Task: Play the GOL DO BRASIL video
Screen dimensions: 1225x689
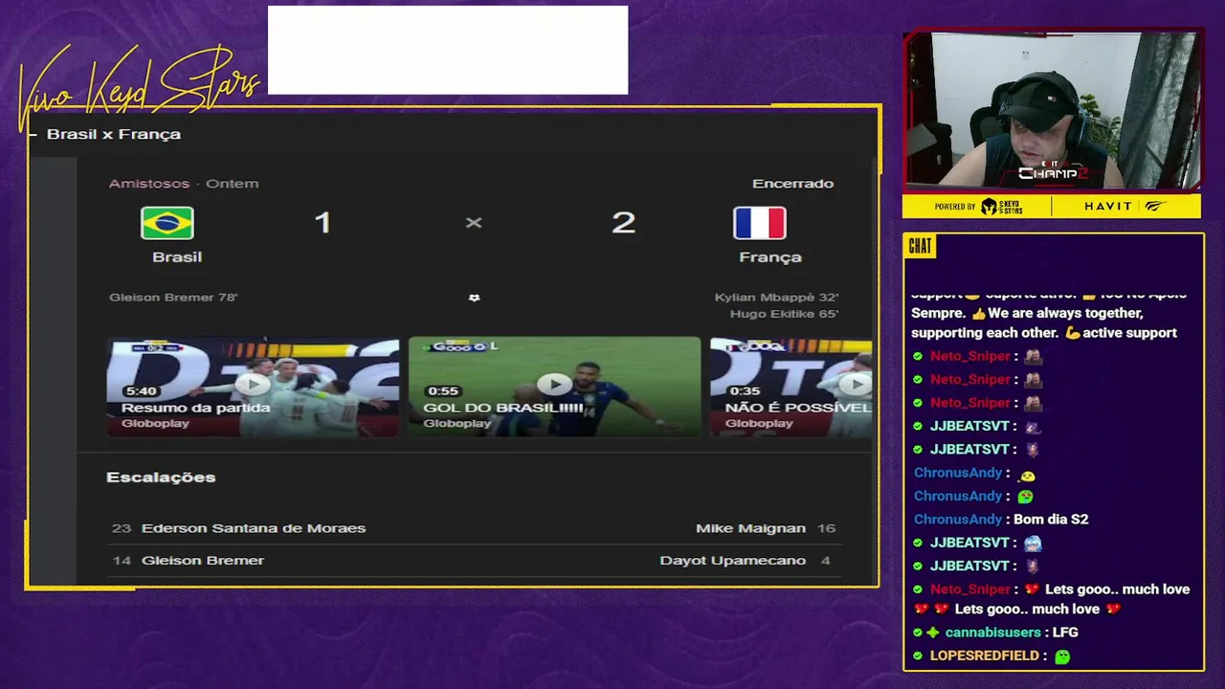Action: coord(555,384)
